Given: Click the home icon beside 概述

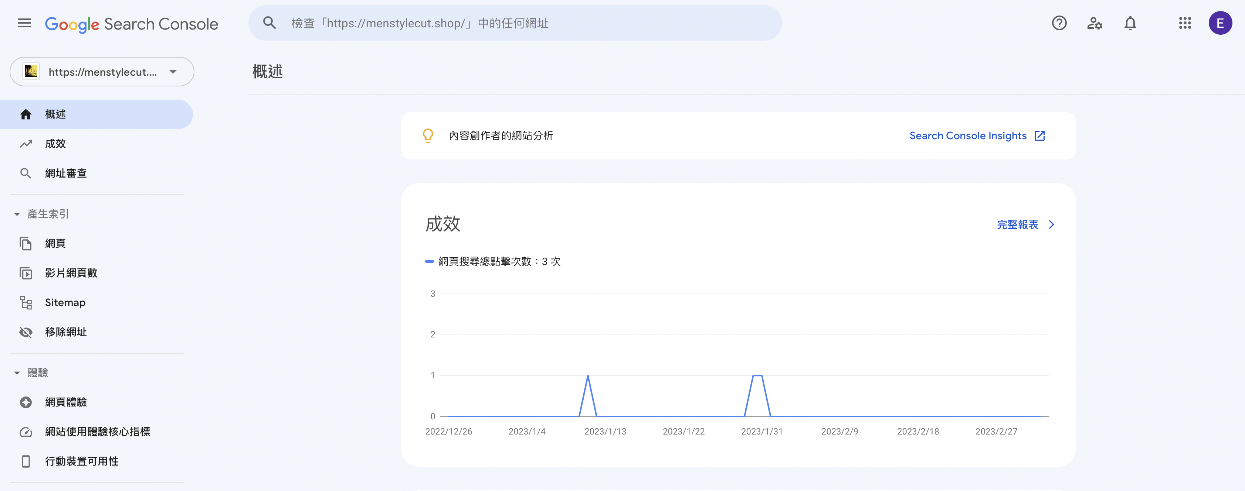Looking at the screenshot, I should 26,114.
